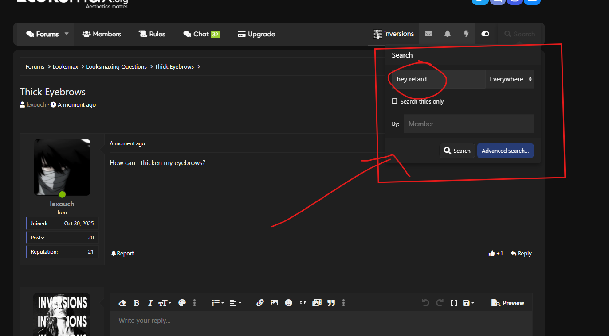Screen dimensions: 609x336
Task: Open the bell notifications icon
Action: [x=448, y=34]
